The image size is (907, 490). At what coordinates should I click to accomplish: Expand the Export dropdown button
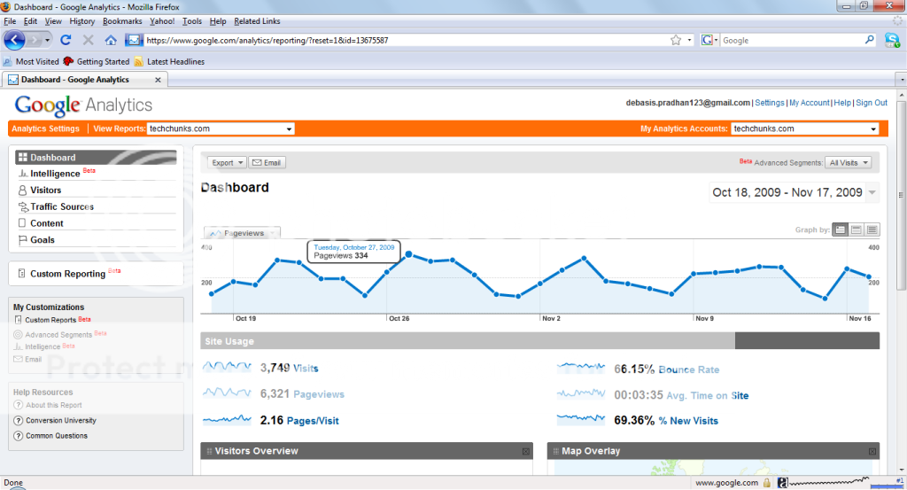click(x=227, y=162)
